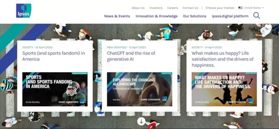The image size is (279, 129).
Task: Open the News & Events menu
Action: coord(117,16)
